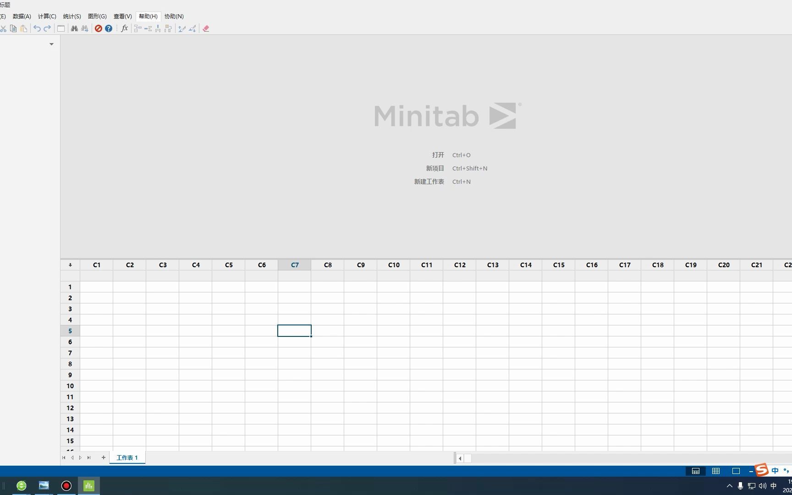
Task: Click the Paste icon on the toolbar
Action: 23,28
